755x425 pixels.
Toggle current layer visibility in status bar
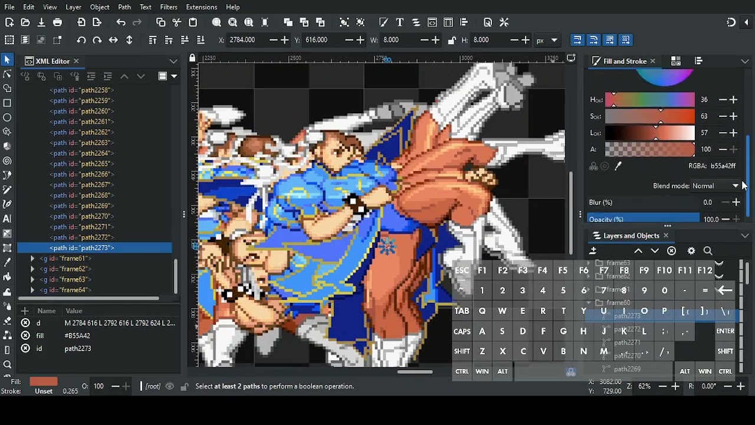pyautogui.click(x=170, y=387)
